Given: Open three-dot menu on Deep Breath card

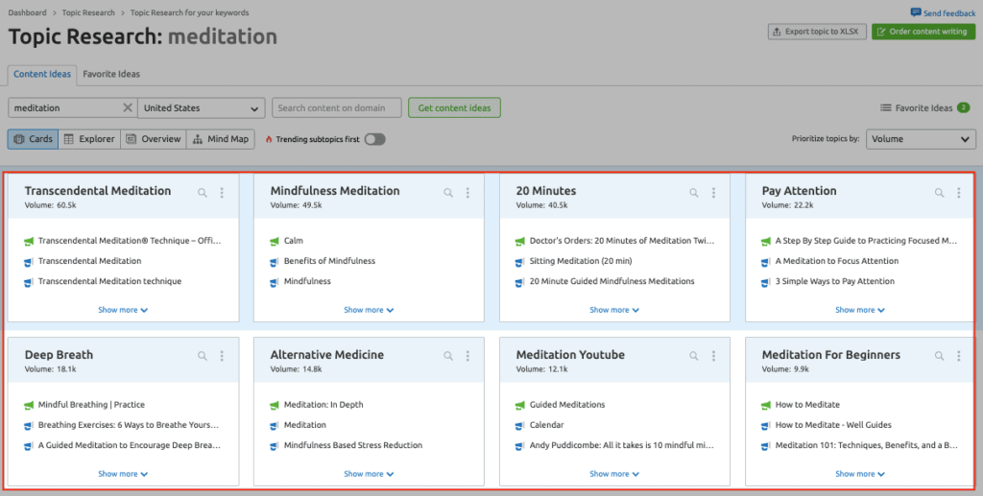Looking at the screenshot, I should coord(222,356).
